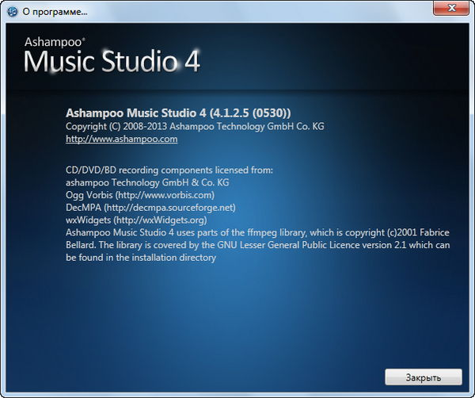Click the wxWidgets credit label
Screen dimensions: 475x398
[88, 220]
